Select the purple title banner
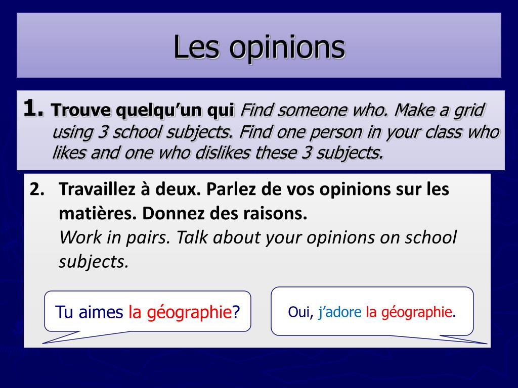518x388 pixels. click(x=259, y=45)
